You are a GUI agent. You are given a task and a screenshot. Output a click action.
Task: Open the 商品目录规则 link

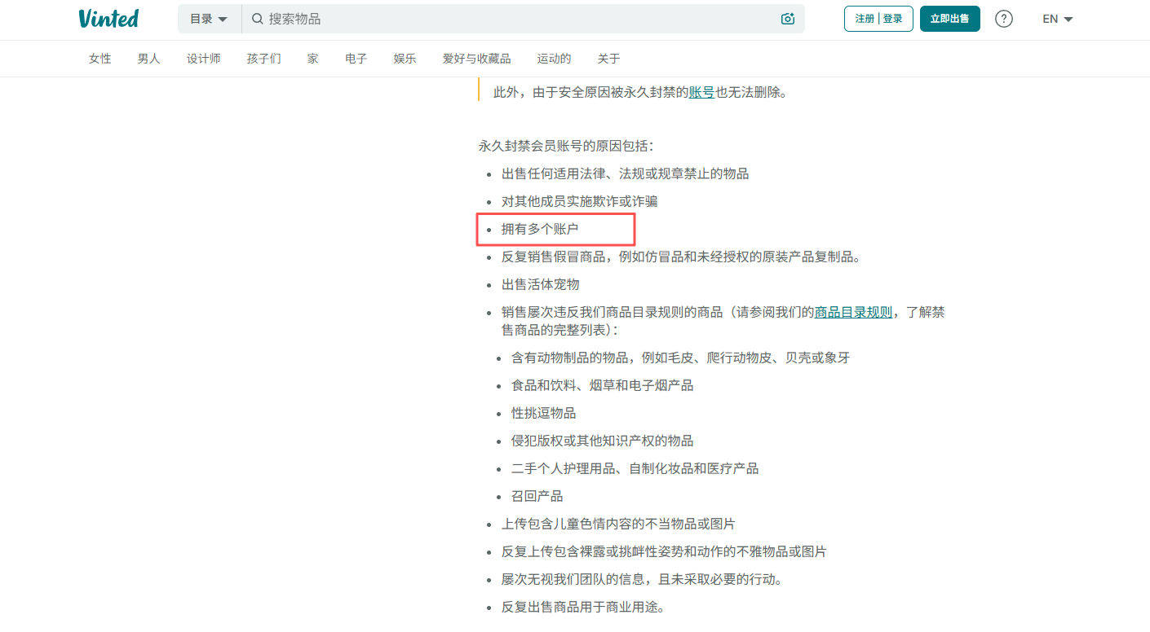point(853,311)
